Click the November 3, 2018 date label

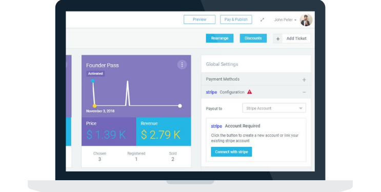100,111
